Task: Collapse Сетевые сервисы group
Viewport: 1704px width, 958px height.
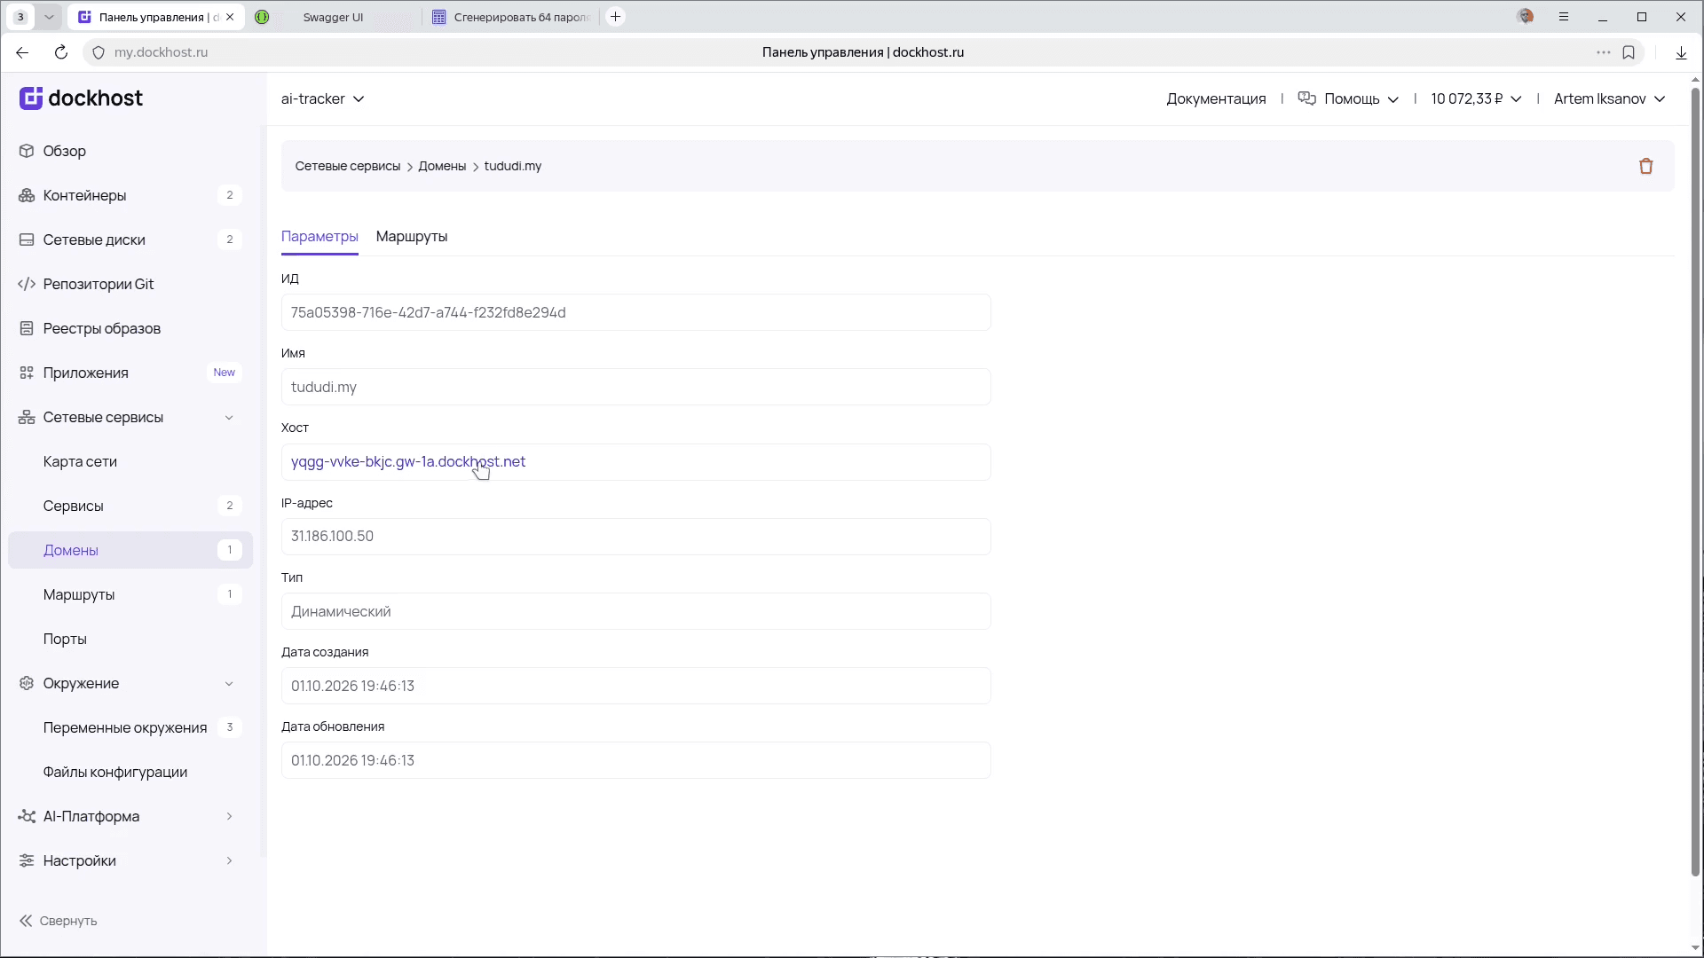Action: pyautogui.click(x=130, y=417)
